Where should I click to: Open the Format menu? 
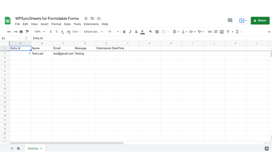[x=56, y=24]
